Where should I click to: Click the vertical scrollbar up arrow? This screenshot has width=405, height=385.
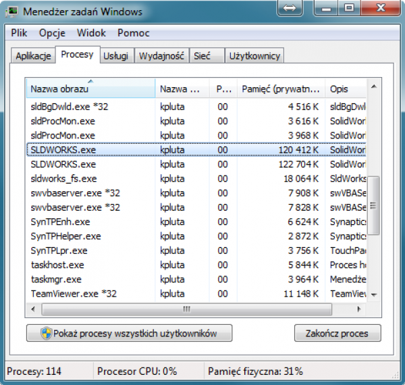tap(374, 86)
